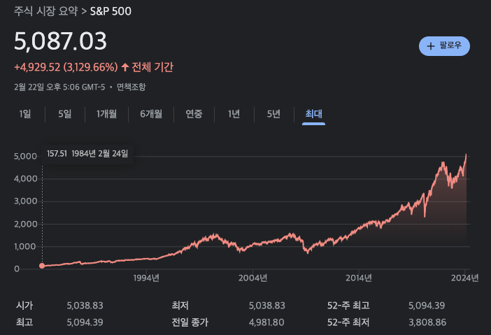Click the 전일 종가 row label
The height and width of the screenshot is (335, 491).
pyautogui.click(x=190, y=322)
